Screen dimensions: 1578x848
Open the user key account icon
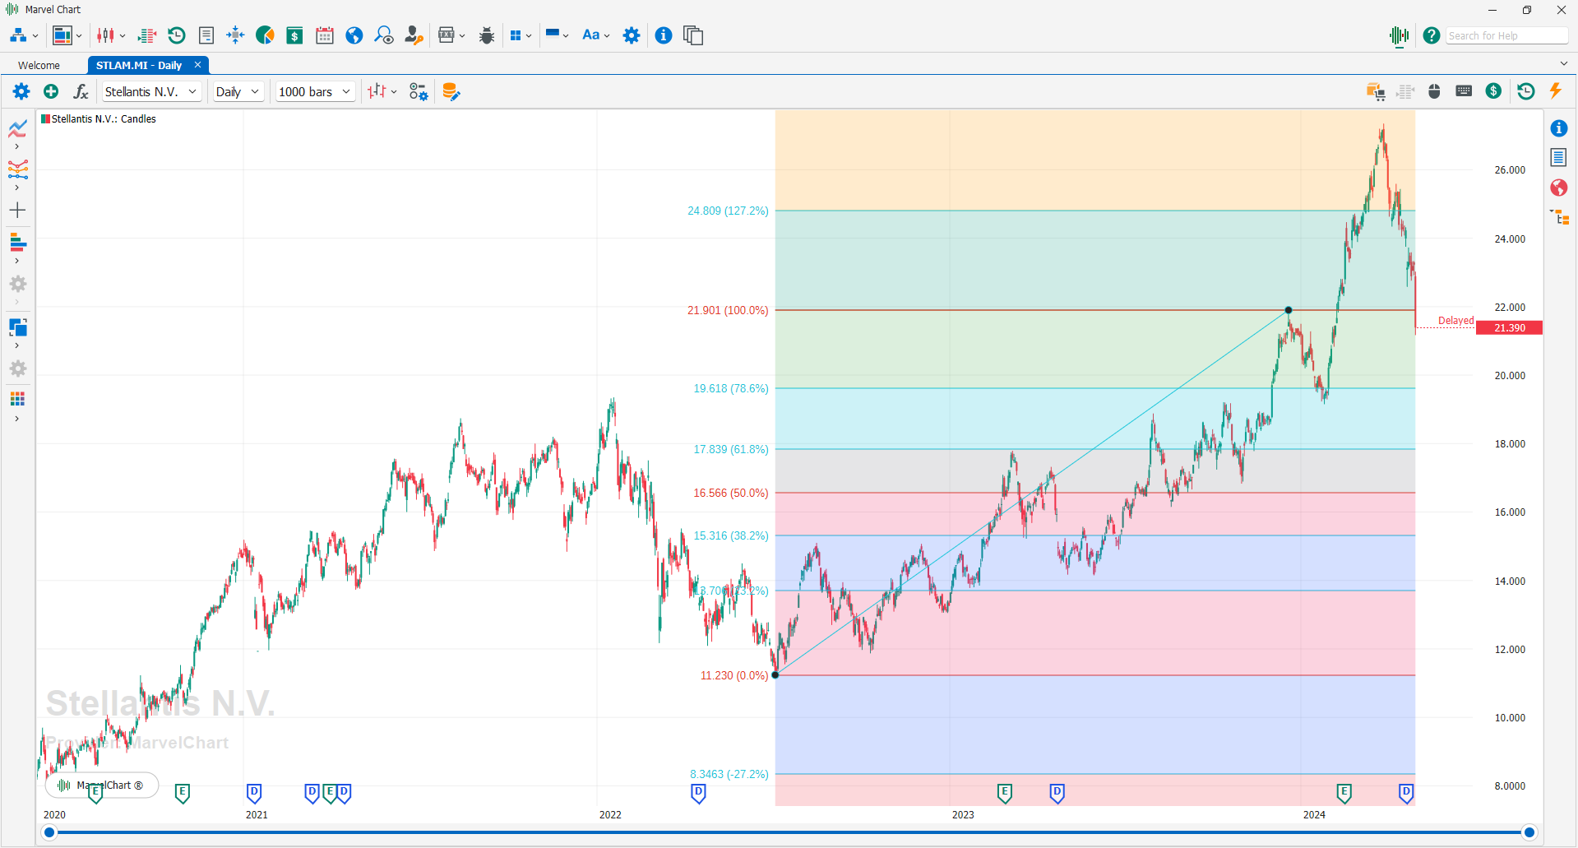(414, 35)
